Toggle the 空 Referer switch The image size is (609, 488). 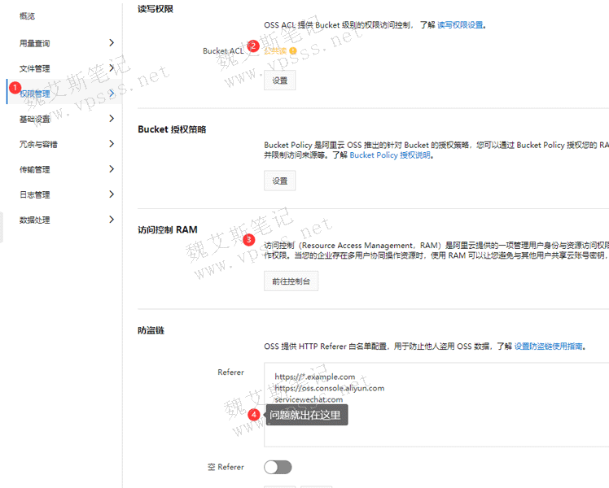coord(278,467)
